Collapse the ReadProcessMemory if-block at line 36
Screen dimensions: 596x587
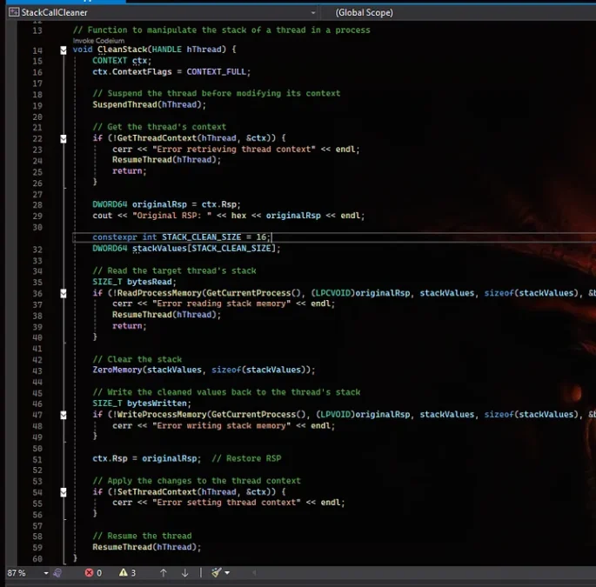[64, 293]
